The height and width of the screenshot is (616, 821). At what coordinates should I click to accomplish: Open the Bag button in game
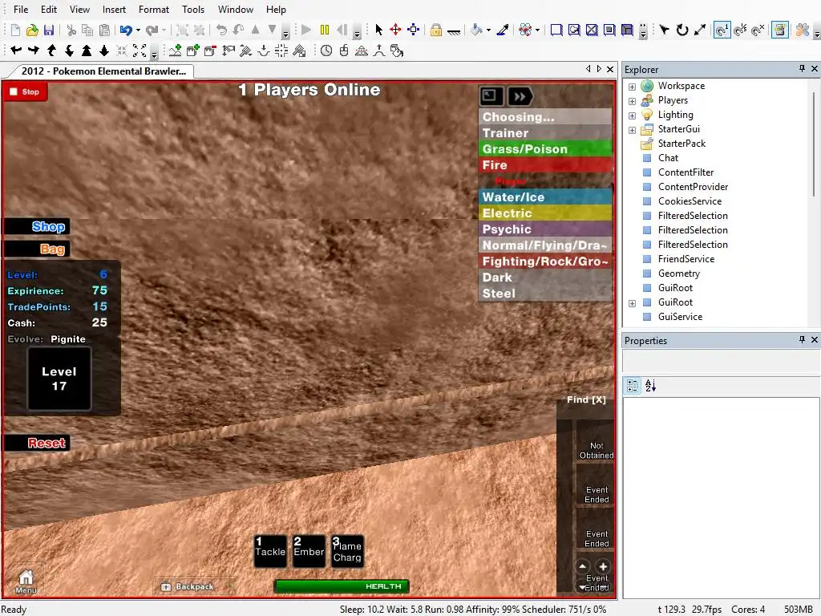click(x=37, y=249)
